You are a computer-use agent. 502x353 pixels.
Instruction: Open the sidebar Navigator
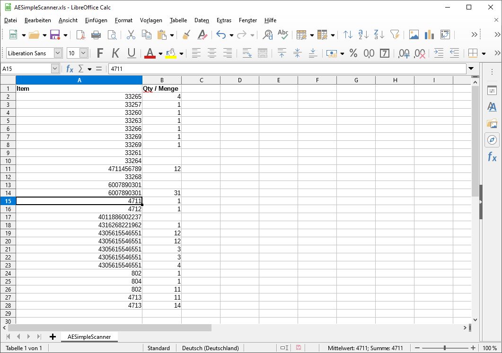click(492, 140)
